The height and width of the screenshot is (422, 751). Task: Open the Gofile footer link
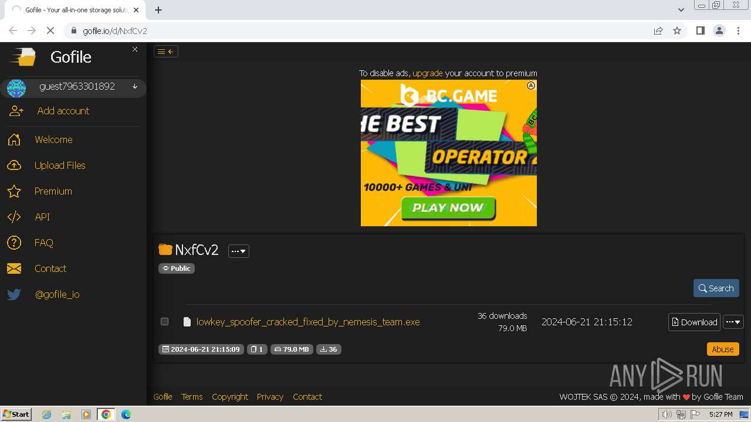click(163, 397)
